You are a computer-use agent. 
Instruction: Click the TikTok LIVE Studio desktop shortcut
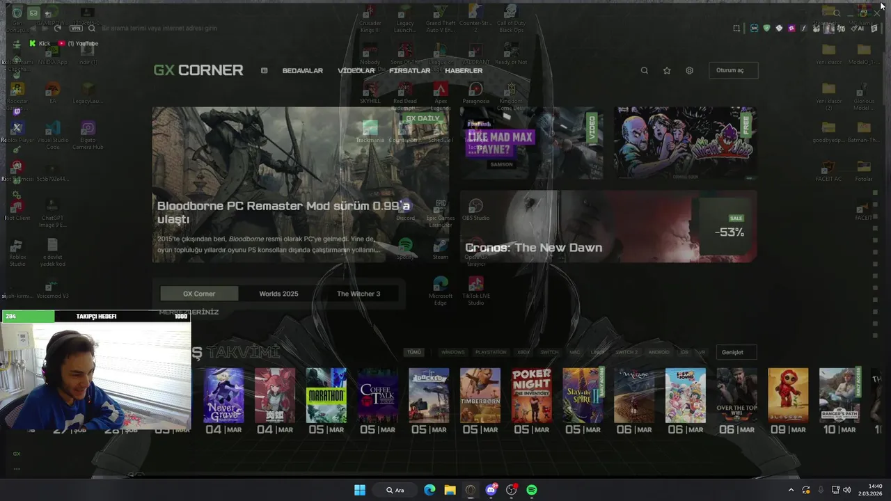[476, 290]
